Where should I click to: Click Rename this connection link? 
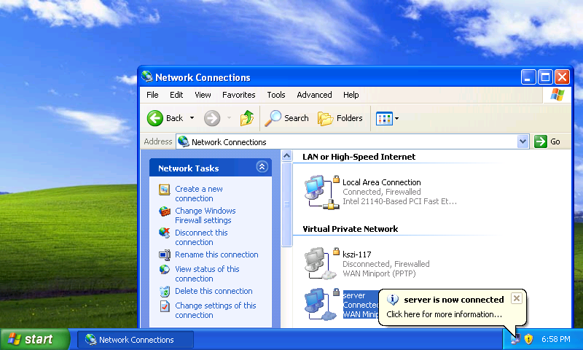point(216,254)
